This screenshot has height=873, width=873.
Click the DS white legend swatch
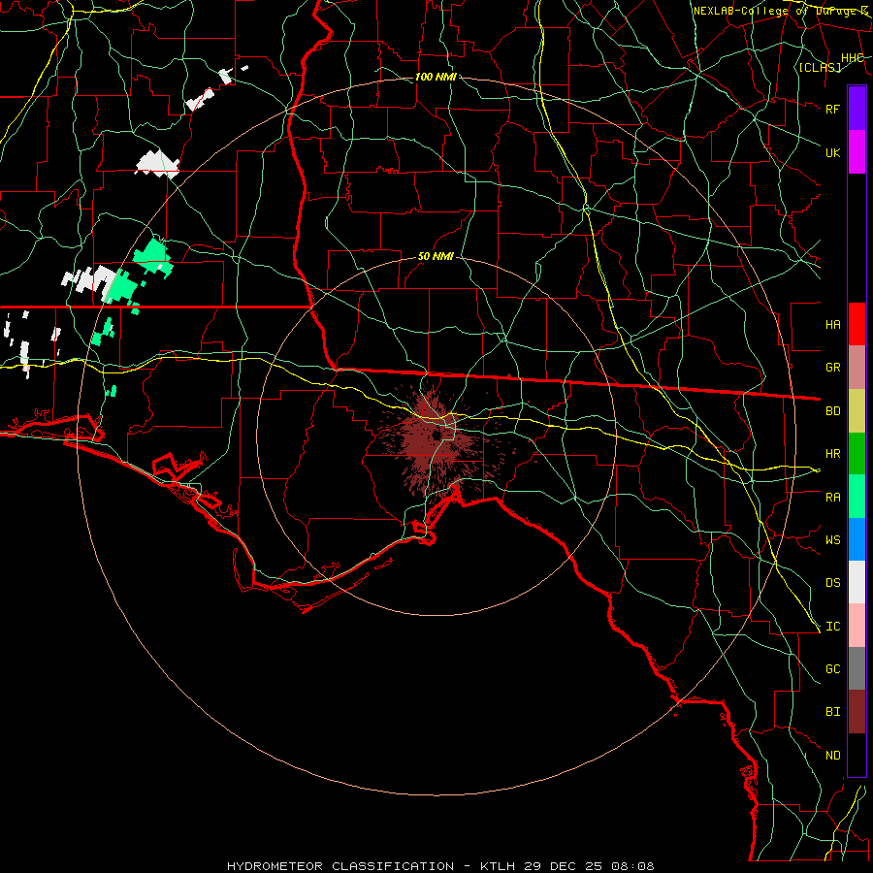pyautogui.click(x=857, y=582)
